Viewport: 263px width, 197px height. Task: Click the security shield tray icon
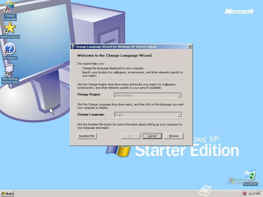tap(245, 194)
